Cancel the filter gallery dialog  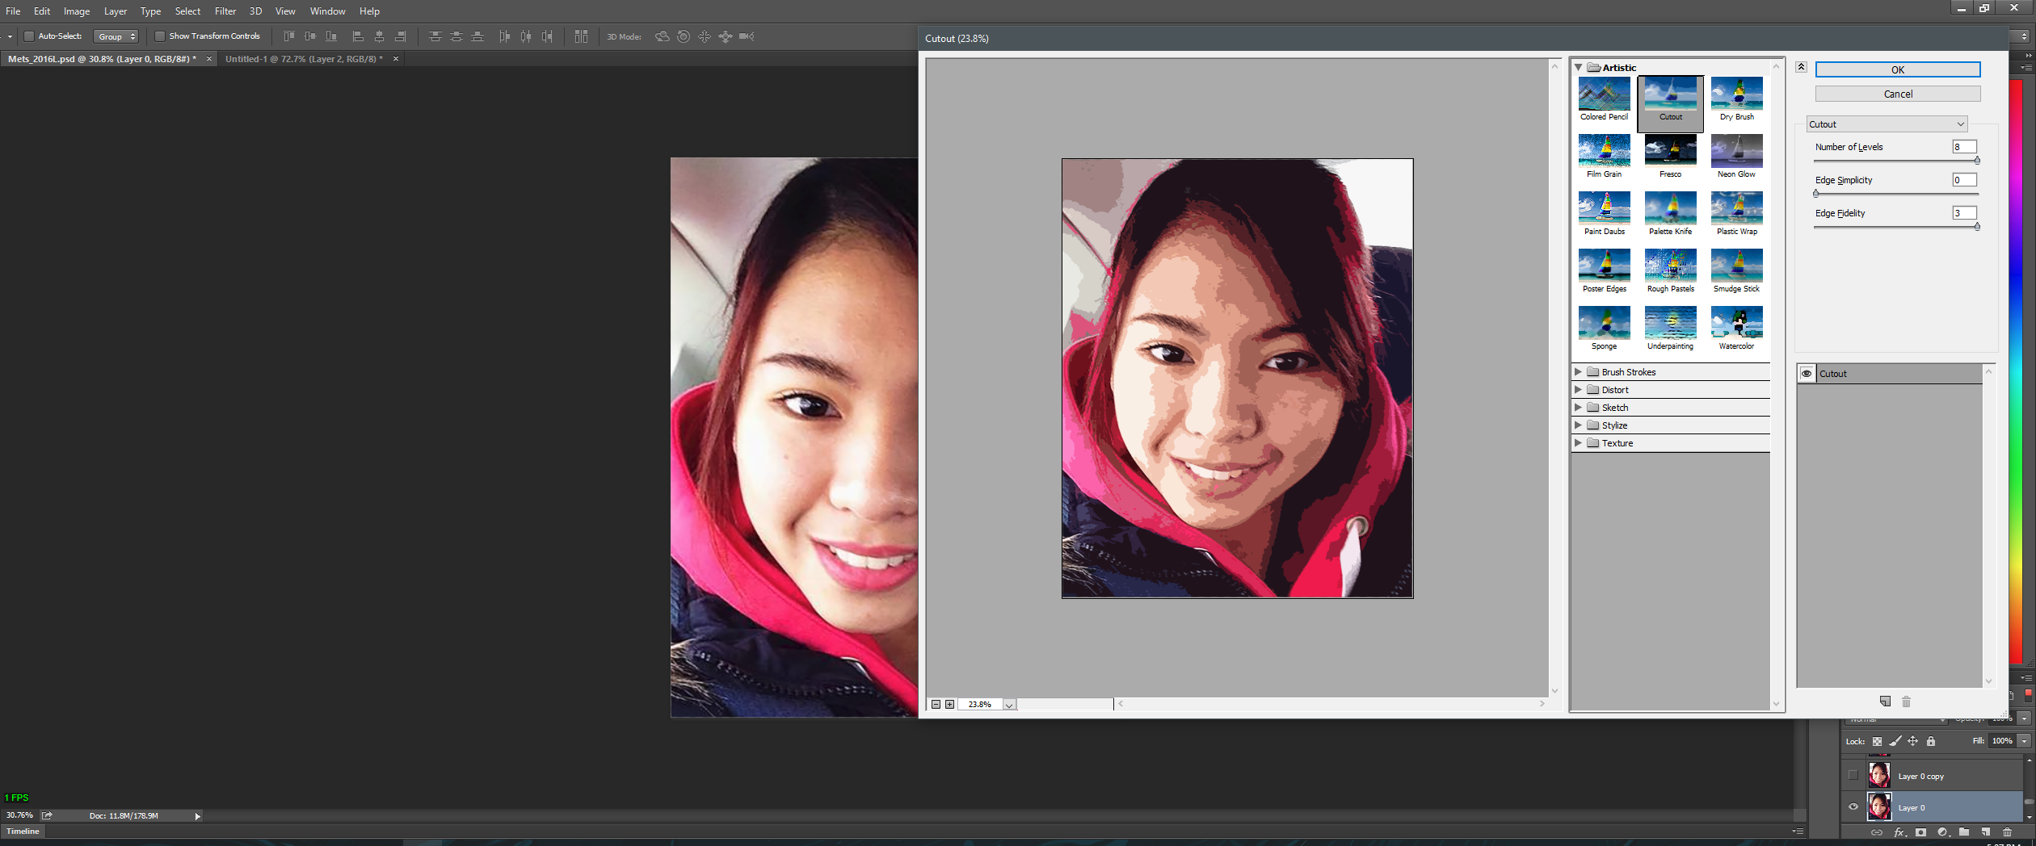[x=1898, y=94]
